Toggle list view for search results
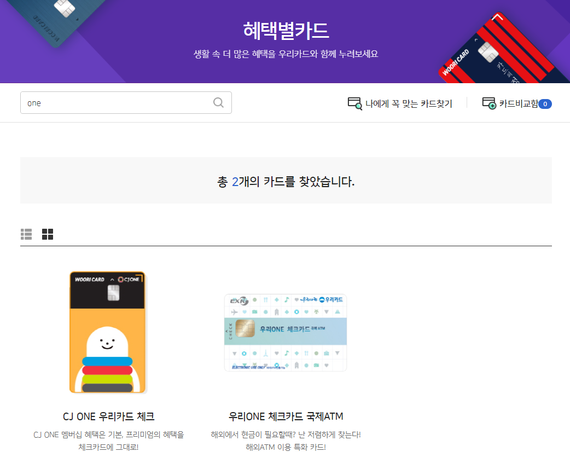Viewport: 570px width, 452px height. coord(26,234)
